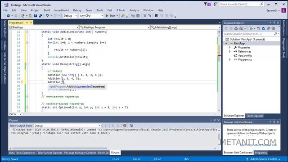Open the Toolbox side tab

[5, 45]
